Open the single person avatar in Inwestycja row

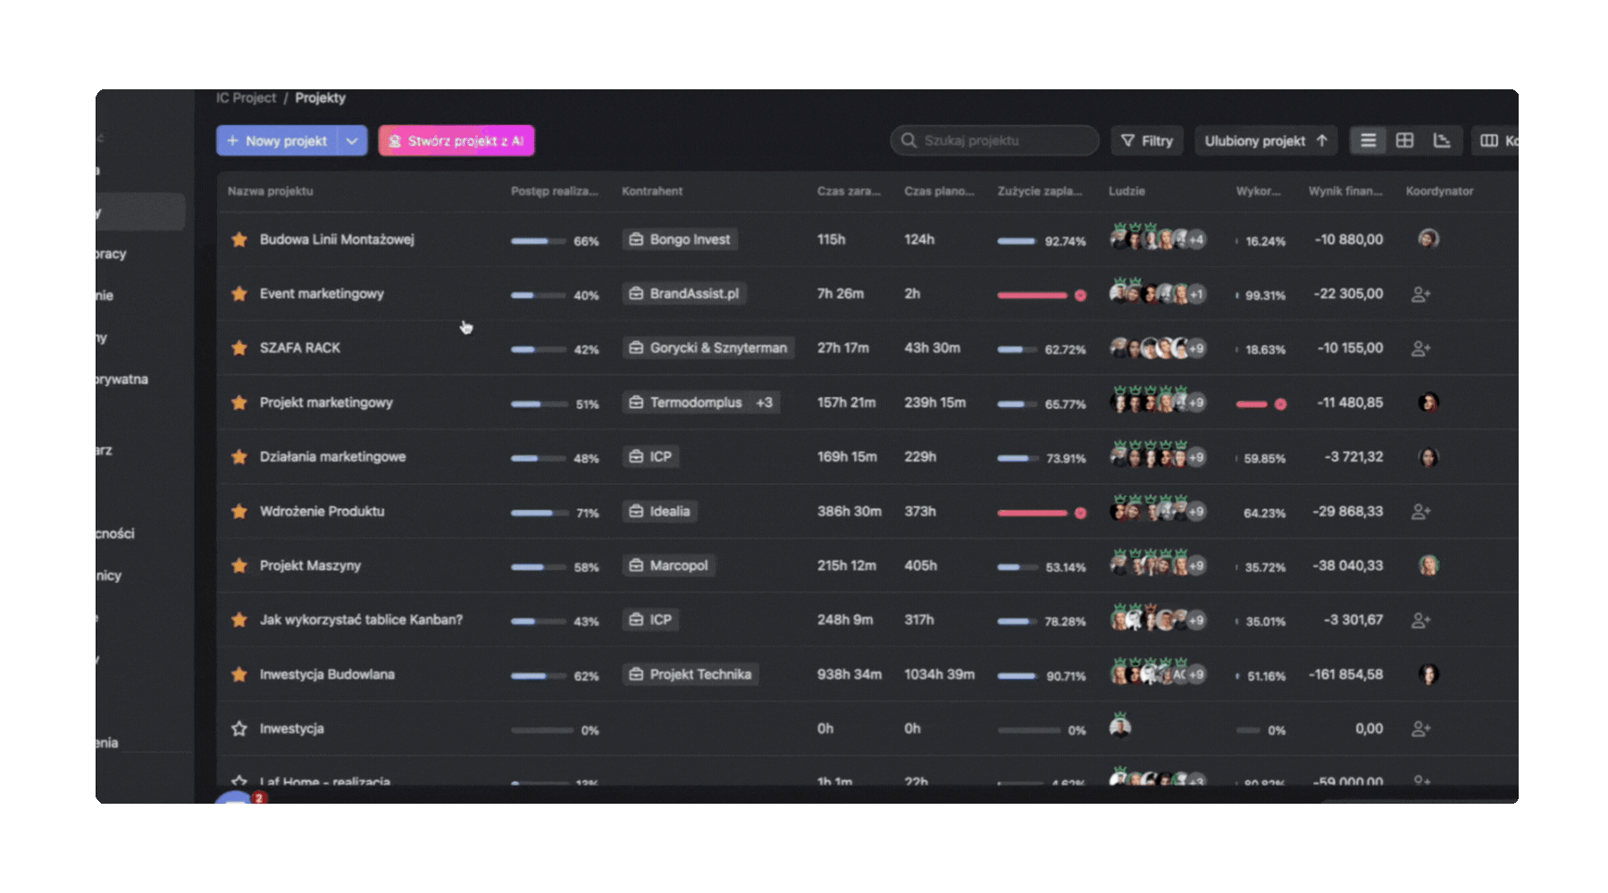pos(1120,727)
